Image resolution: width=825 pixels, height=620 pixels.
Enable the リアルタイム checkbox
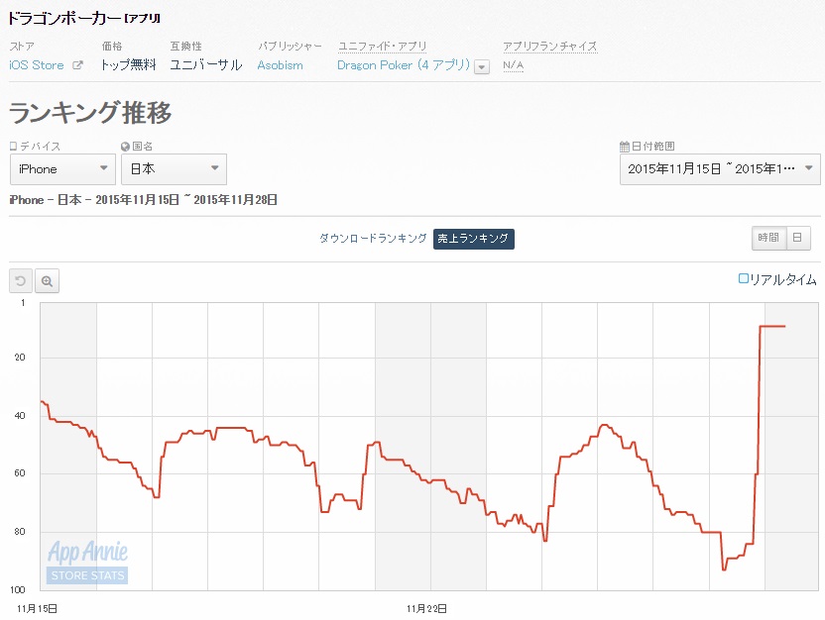pos(743,278)
